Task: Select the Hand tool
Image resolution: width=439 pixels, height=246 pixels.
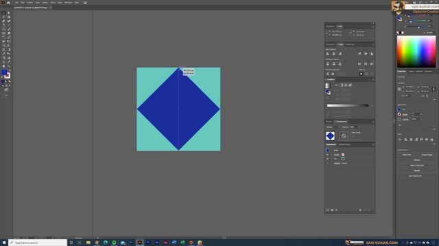Action: (x=3, y=66)
